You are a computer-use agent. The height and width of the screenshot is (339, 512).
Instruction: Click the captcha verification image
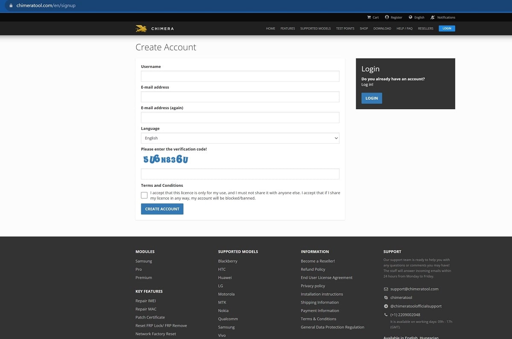pyautogui.click(x=166, y=159)
